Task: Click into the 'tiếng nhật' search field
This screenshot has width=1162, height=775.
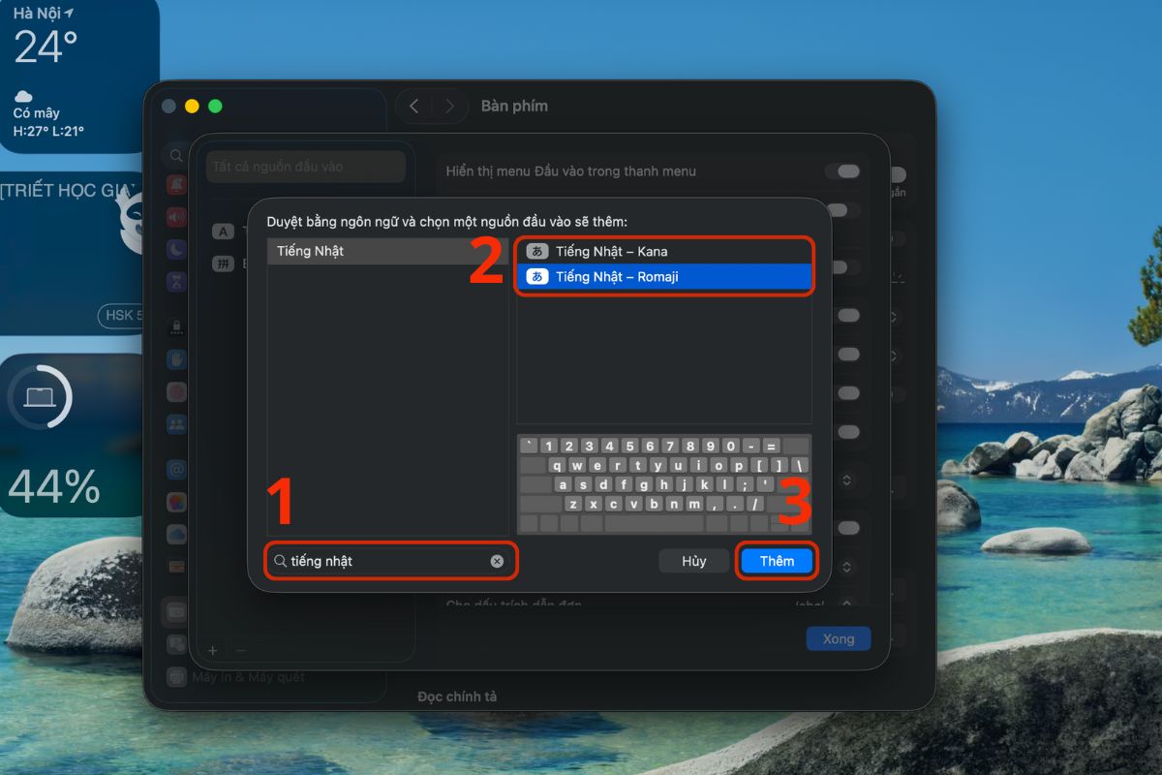Action: click(390, 561)
